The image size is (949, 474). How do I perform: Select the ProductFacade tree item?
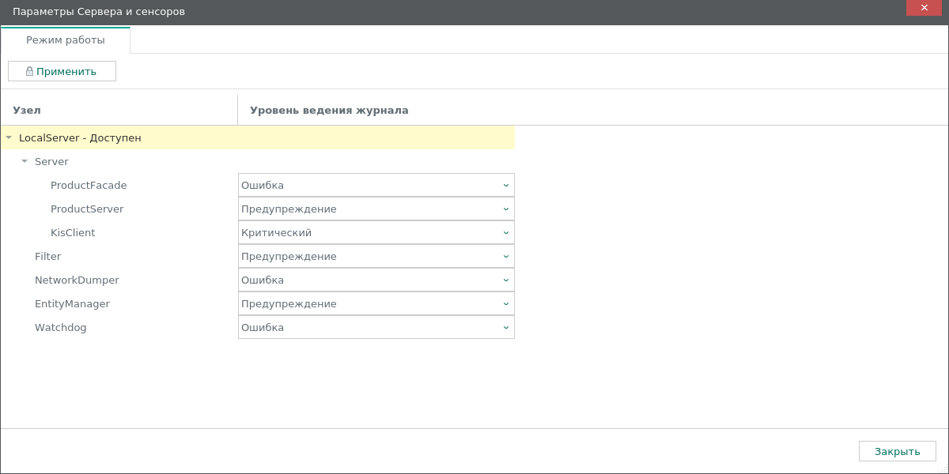89,186
